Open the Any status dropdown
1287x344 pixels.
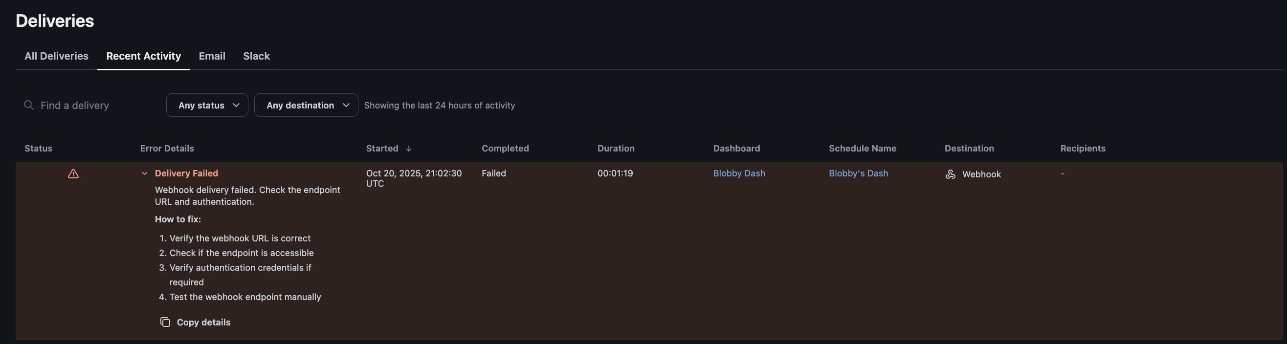tap(207, 106)
